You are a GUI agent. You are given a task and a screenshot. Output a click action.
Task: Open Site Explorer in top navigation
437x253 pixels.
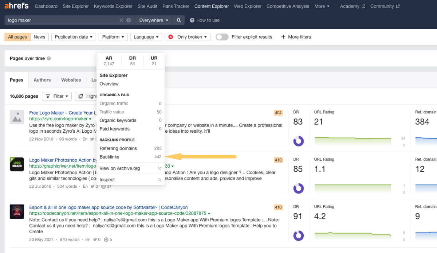pyautogui.click(x=75, y=6)
